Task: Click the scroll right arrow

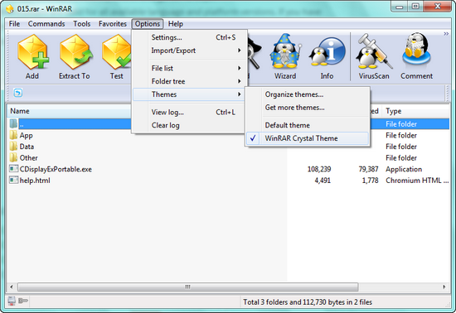Action: tap(444, 287)
